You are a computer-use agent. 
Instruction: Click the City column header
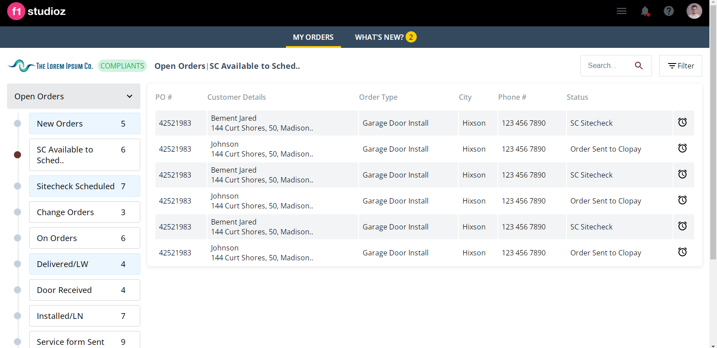pos(465,97)
